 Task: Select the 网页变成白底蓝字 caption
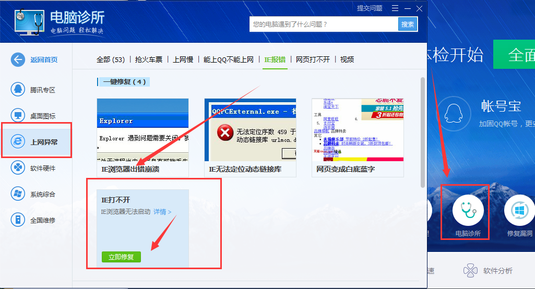point(346,169)
